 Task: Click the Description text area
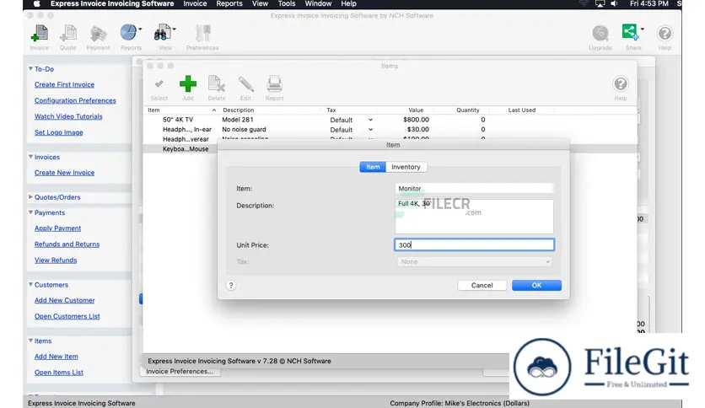pyautogui.click(x=474, y=216)
